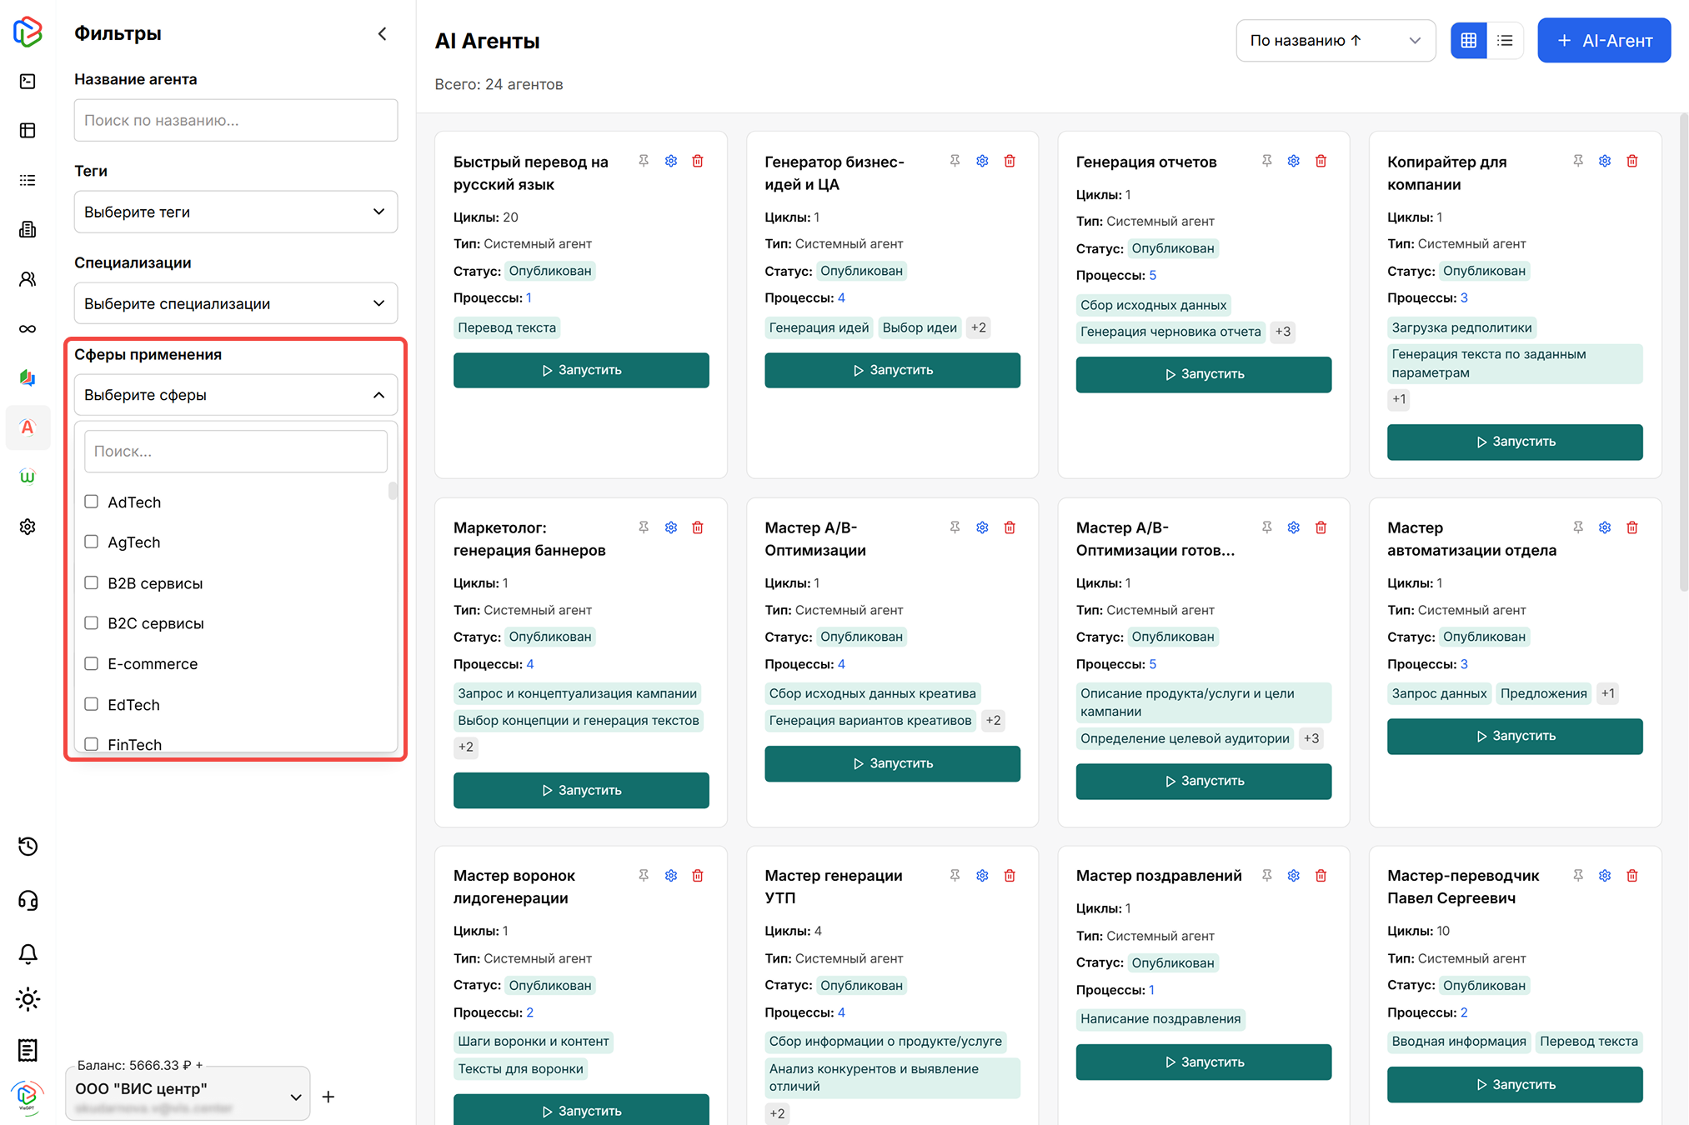Pin the Генерация отчетов agent card
Screen dimensions: 1689x1125
point(1266,161)
